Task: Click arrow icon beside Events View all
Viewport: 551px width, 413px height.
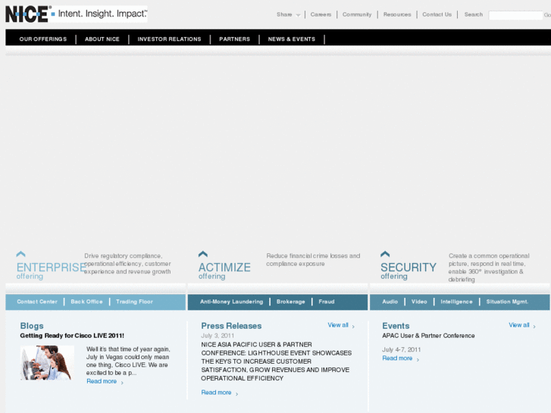Action: pos(534,327)
